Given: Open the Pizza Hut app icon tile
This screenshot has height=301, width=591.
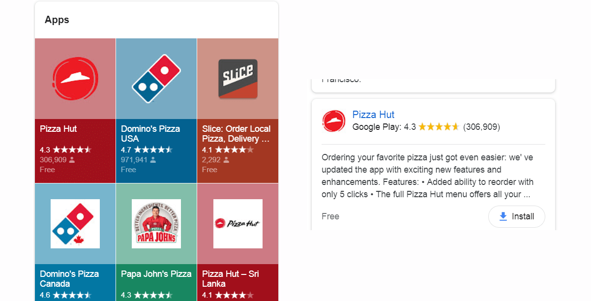Looking at the screenshot, I should (x=75, y=78).
